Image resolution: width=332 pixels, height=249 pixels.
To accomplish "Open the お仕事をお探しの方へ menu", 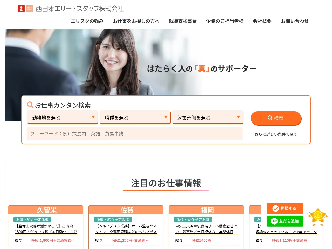I will [136, 21].
